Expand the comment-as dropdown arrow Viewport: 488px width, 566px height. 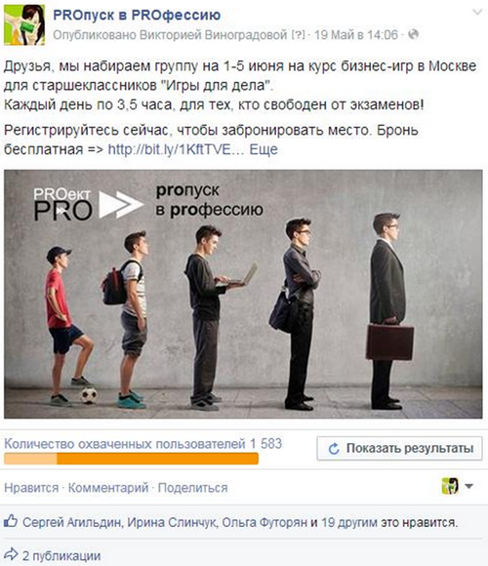pos(468,486)
